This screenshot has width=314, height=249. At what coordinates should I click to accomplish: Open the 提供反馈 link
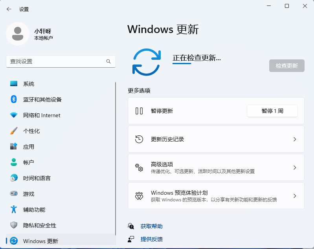[x=152, y=239]
